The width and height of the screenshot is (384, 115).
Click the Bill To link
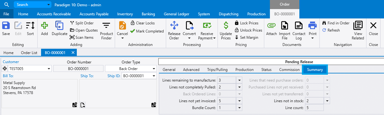click(8, 76)
